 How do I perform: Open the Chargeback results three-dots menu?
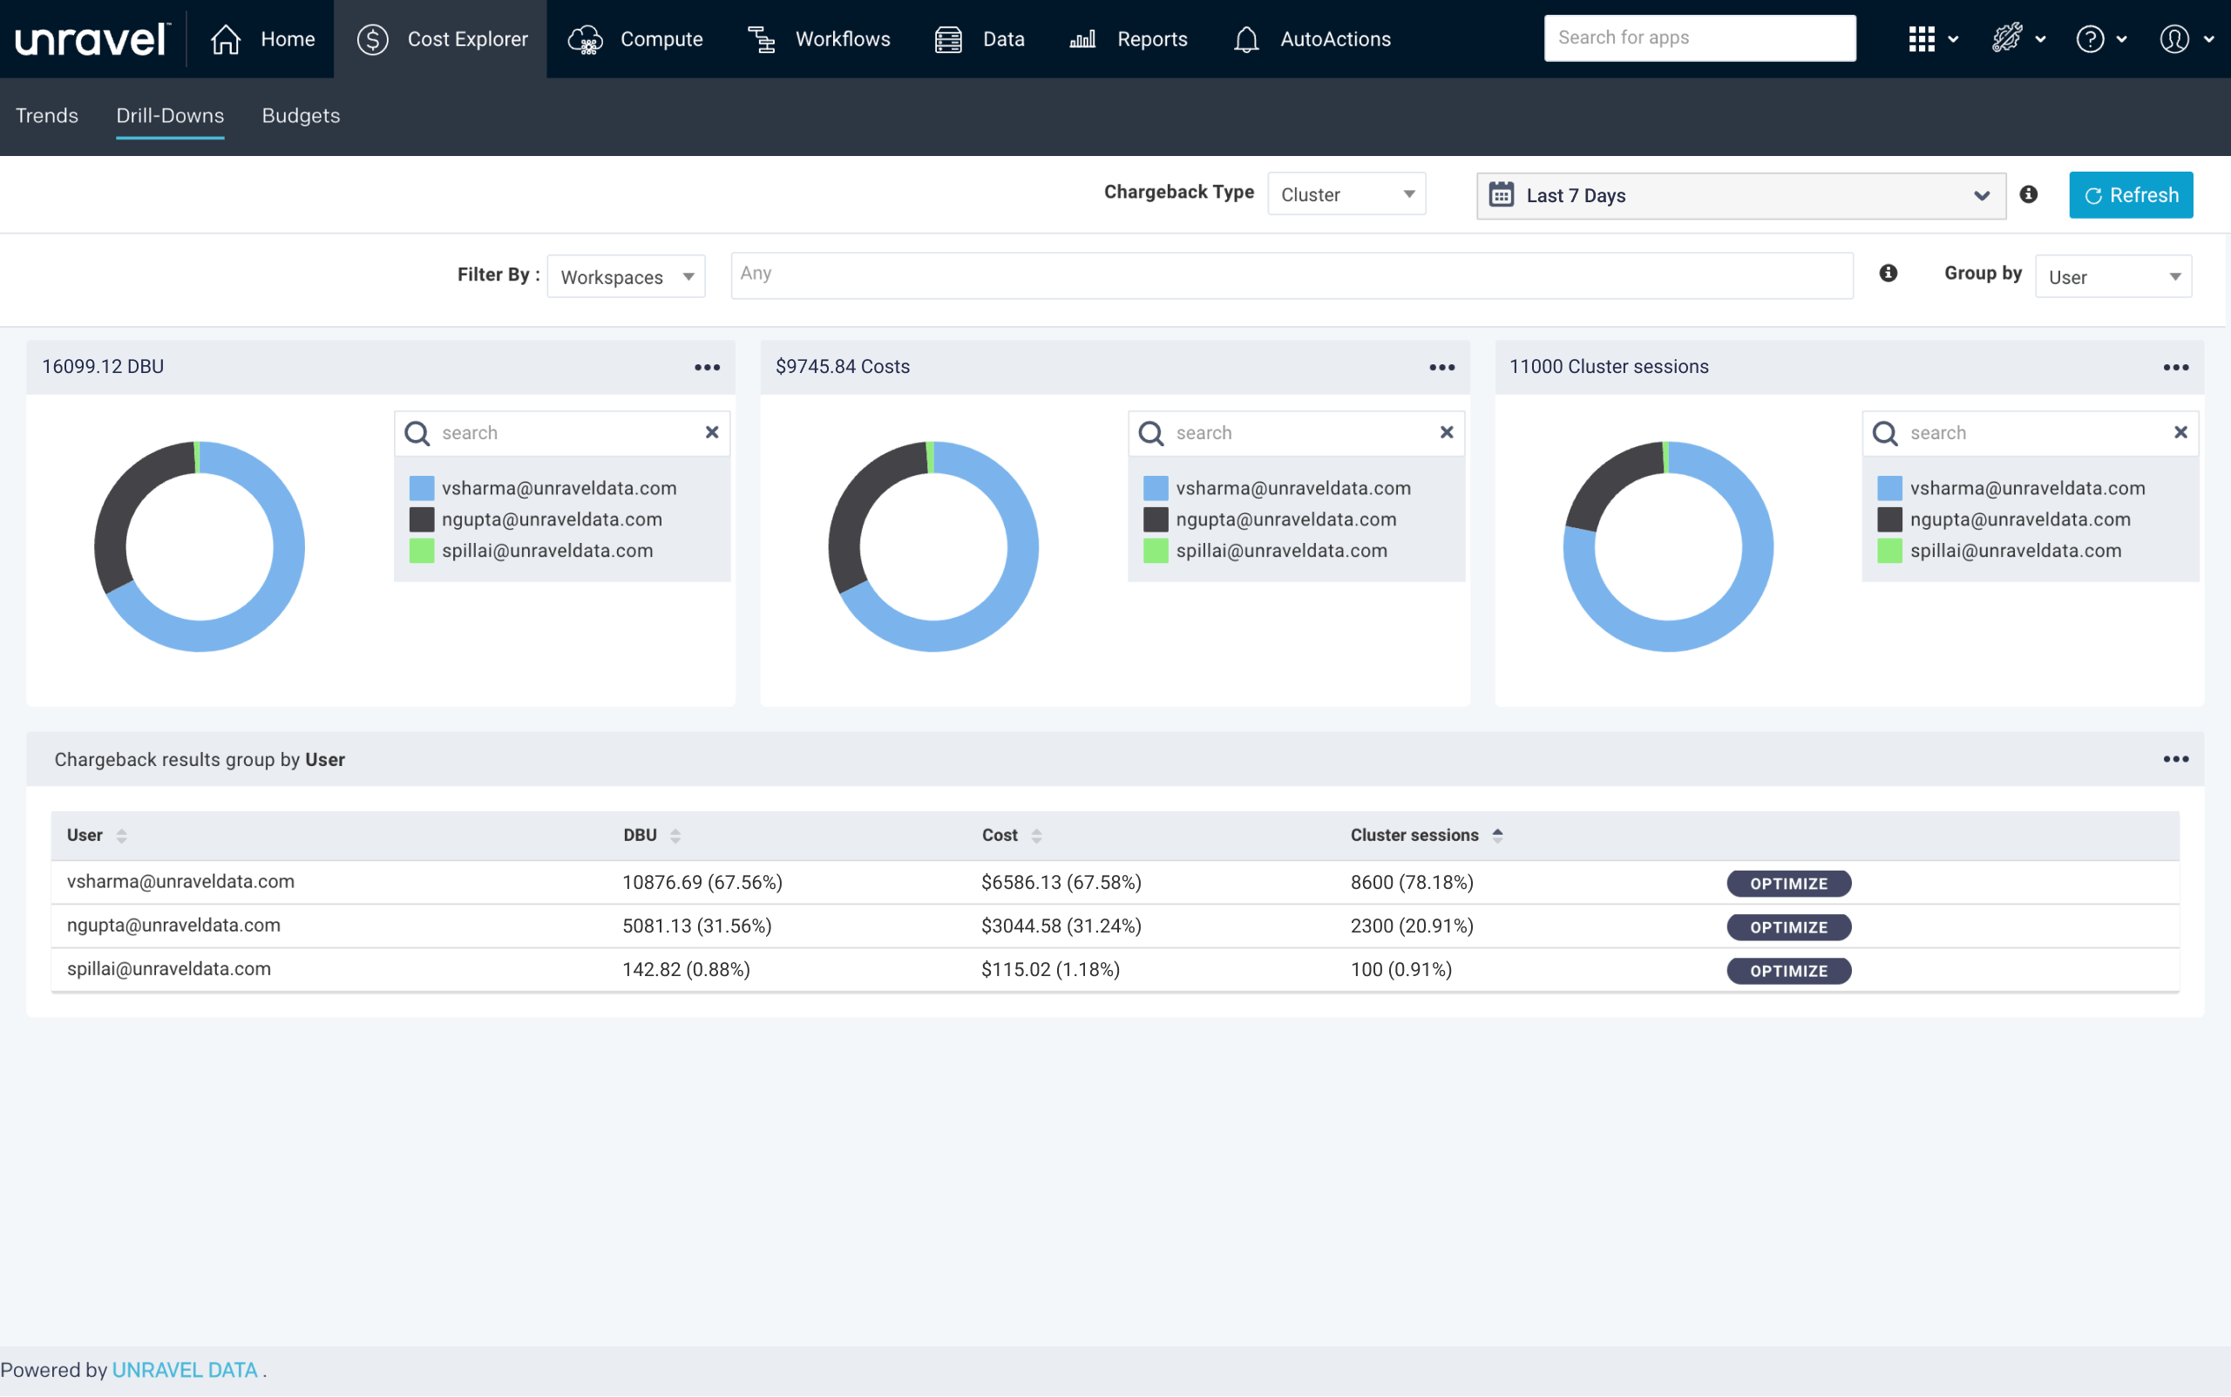(x=2175, y=759)
